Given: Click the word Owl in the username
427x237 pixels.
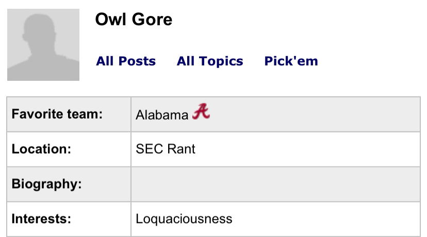Looking at the screenshot, I should 111,20.
